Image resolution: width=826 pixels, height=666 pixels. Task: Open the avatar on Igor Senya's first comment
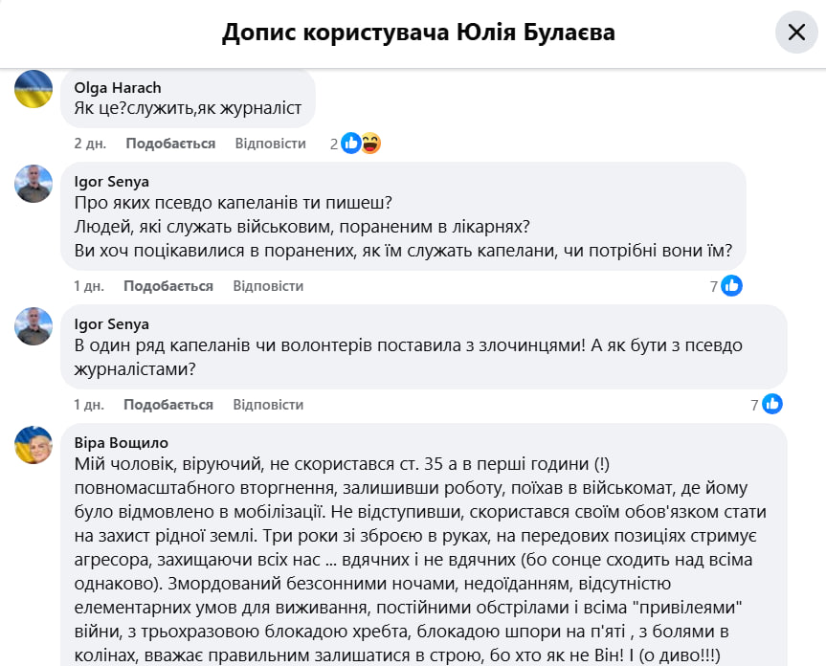33,183
